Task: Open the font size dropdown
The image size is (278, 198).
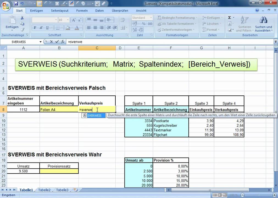Action: [68, 20]
